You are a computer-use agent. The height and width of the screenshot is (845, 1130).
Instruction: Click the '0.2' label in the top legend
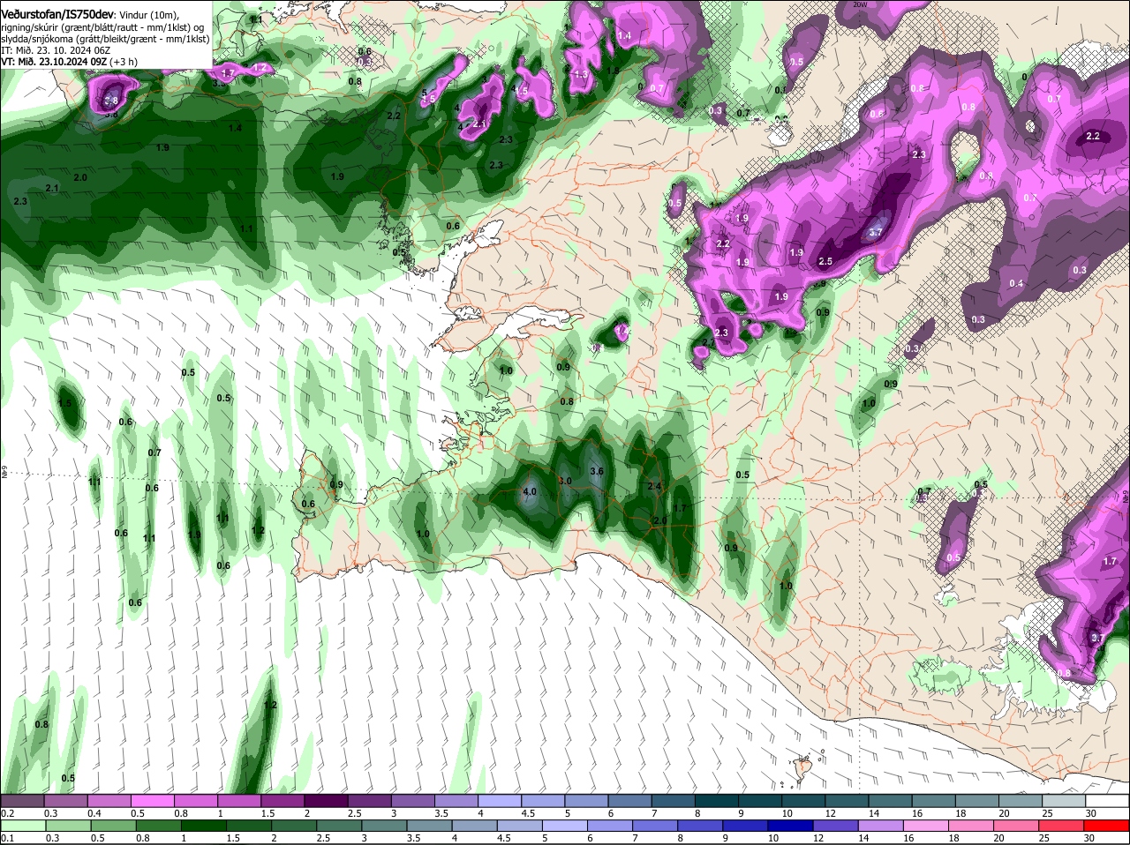[x=7, y=813]
